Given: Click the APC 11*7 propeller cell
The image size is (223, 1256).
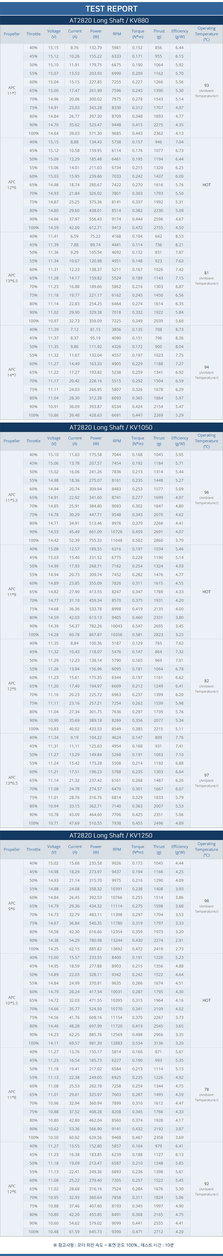Looking at the screenshot, I should click(x=12, y=91).
